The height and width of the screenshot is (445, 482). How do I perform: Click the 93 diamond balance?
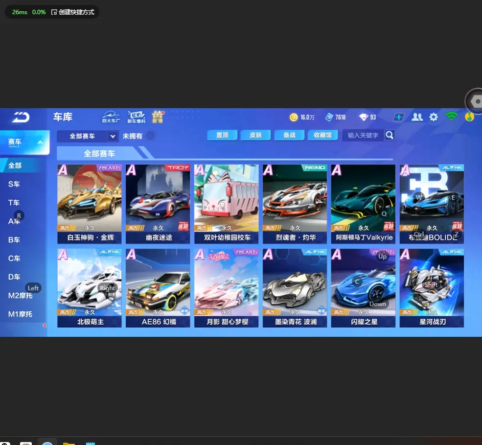point(373,117)
